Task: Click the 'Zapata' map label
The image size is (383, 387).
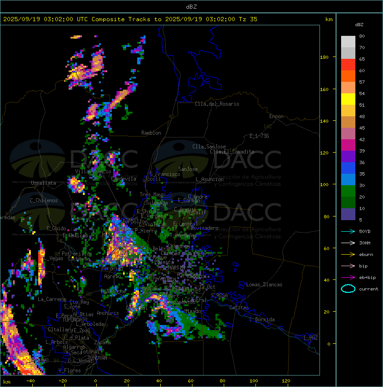Action: (x=102, y=342)
